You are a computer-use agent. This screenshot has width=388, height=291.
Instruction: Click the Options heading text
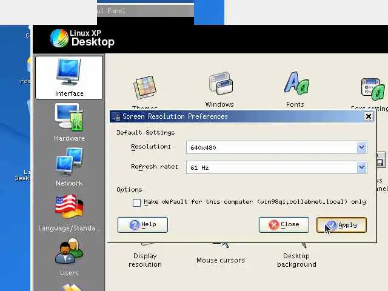pos(129,190)
